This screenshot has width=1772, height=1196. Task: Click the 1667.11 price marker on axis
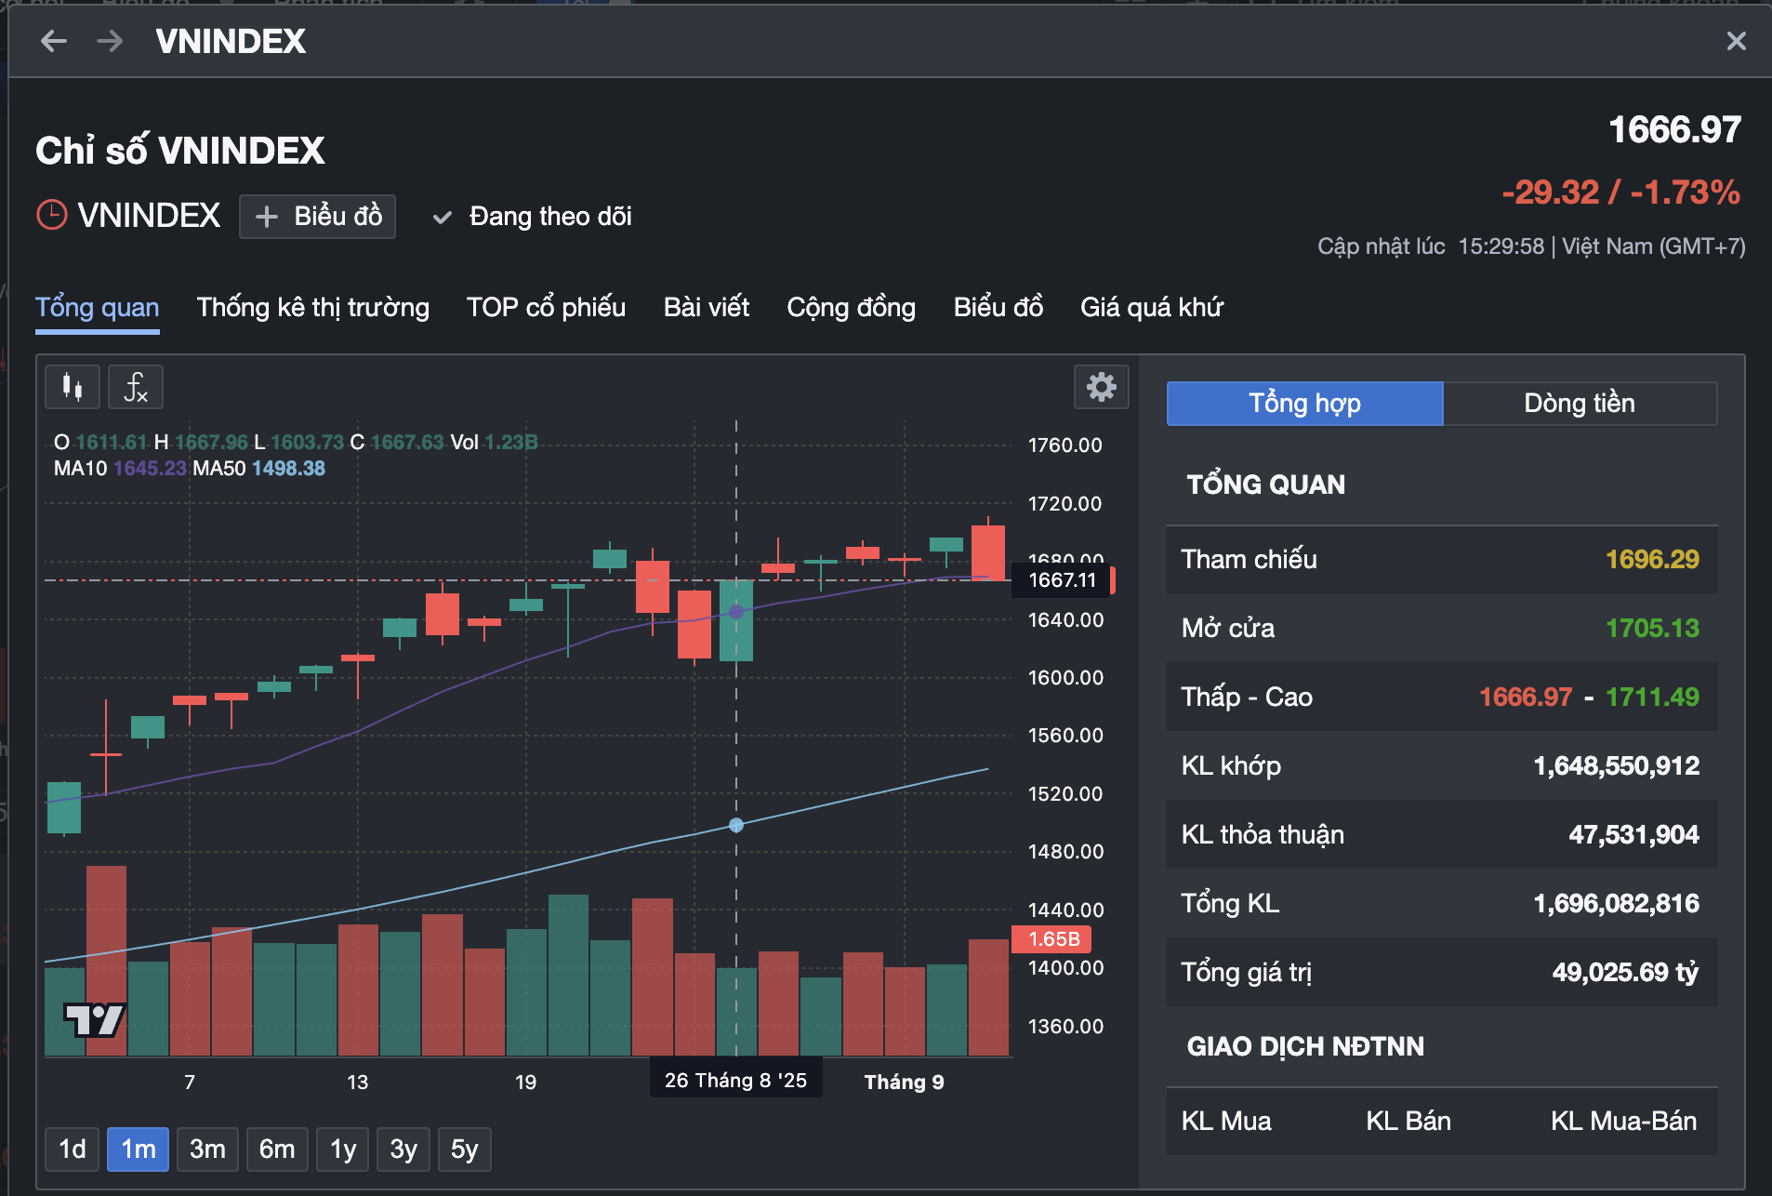click(1063, 580)
